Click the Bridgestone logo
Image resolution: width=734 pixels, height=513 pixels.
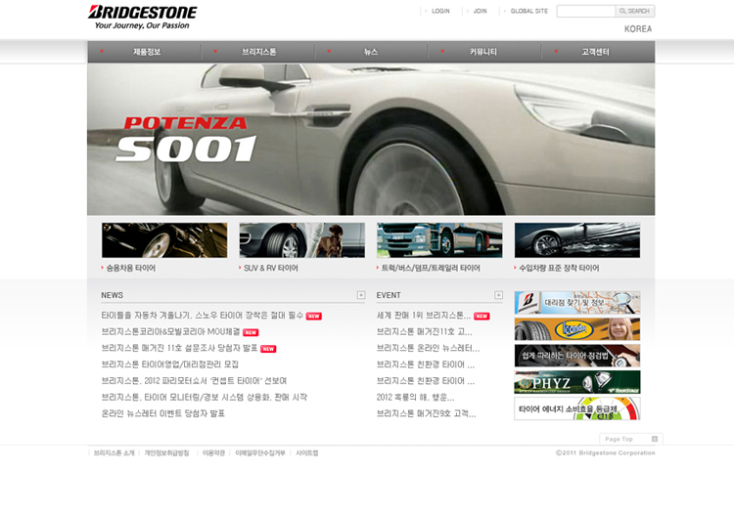[x=143, y=18]
